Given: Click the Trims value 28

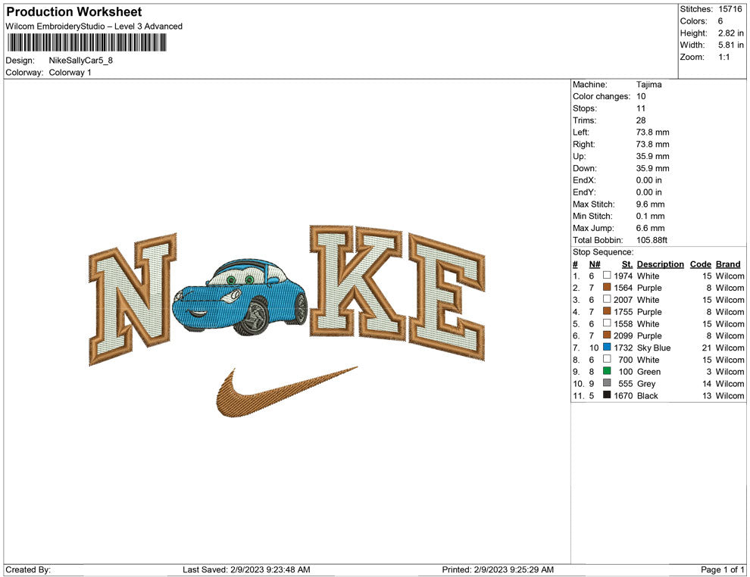Looking at the screenshot, I should pyautogui.click(x=641, y=120).
